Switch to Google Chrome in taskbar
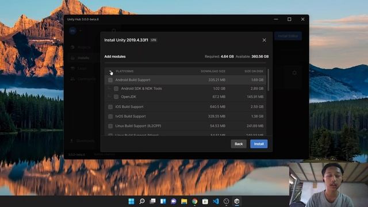 pos(194,201)
